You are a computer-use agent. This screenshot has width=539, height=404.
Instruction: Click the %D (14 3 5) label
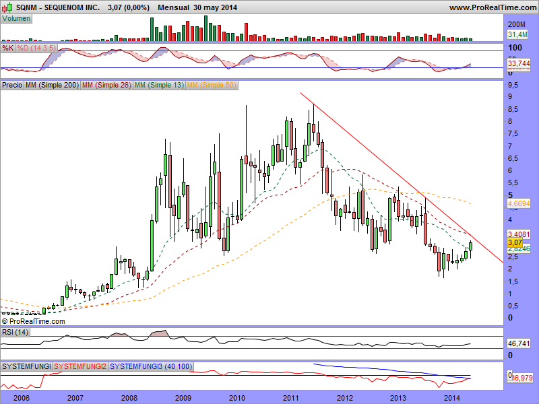coord(36,48)
